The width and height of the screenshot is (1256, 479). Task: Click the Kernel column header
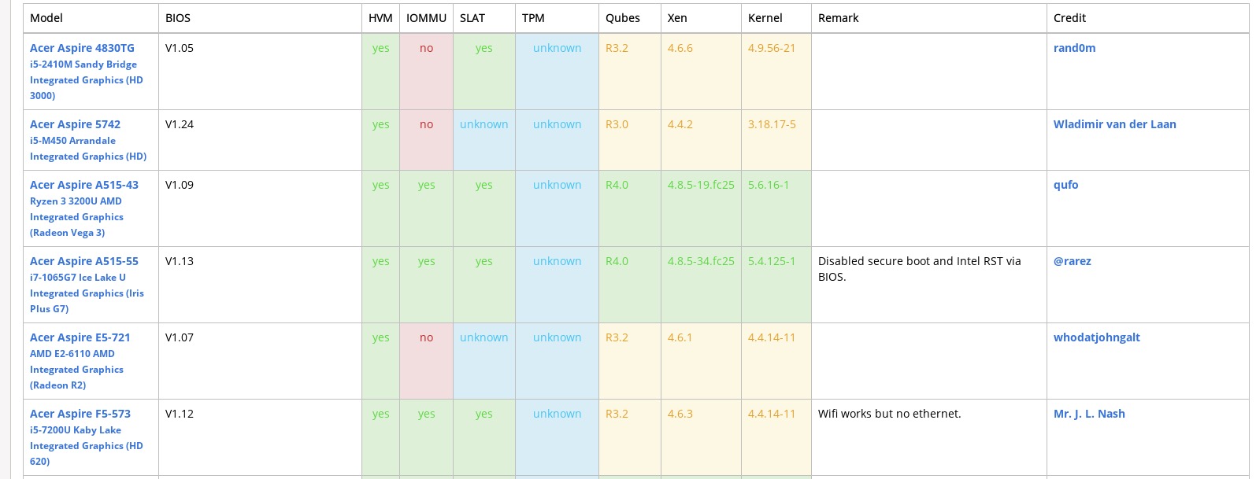tap(765, 18)
